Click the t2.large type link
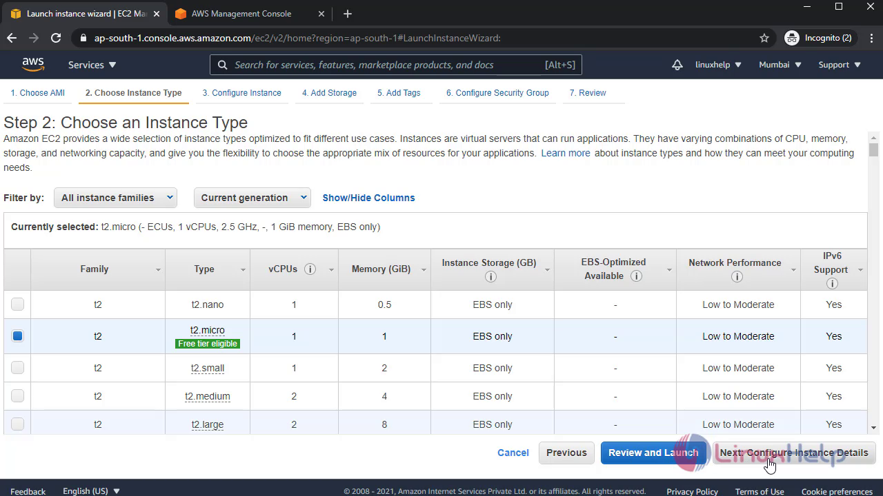This screenshot has height=496, width=883. (208, 424)
